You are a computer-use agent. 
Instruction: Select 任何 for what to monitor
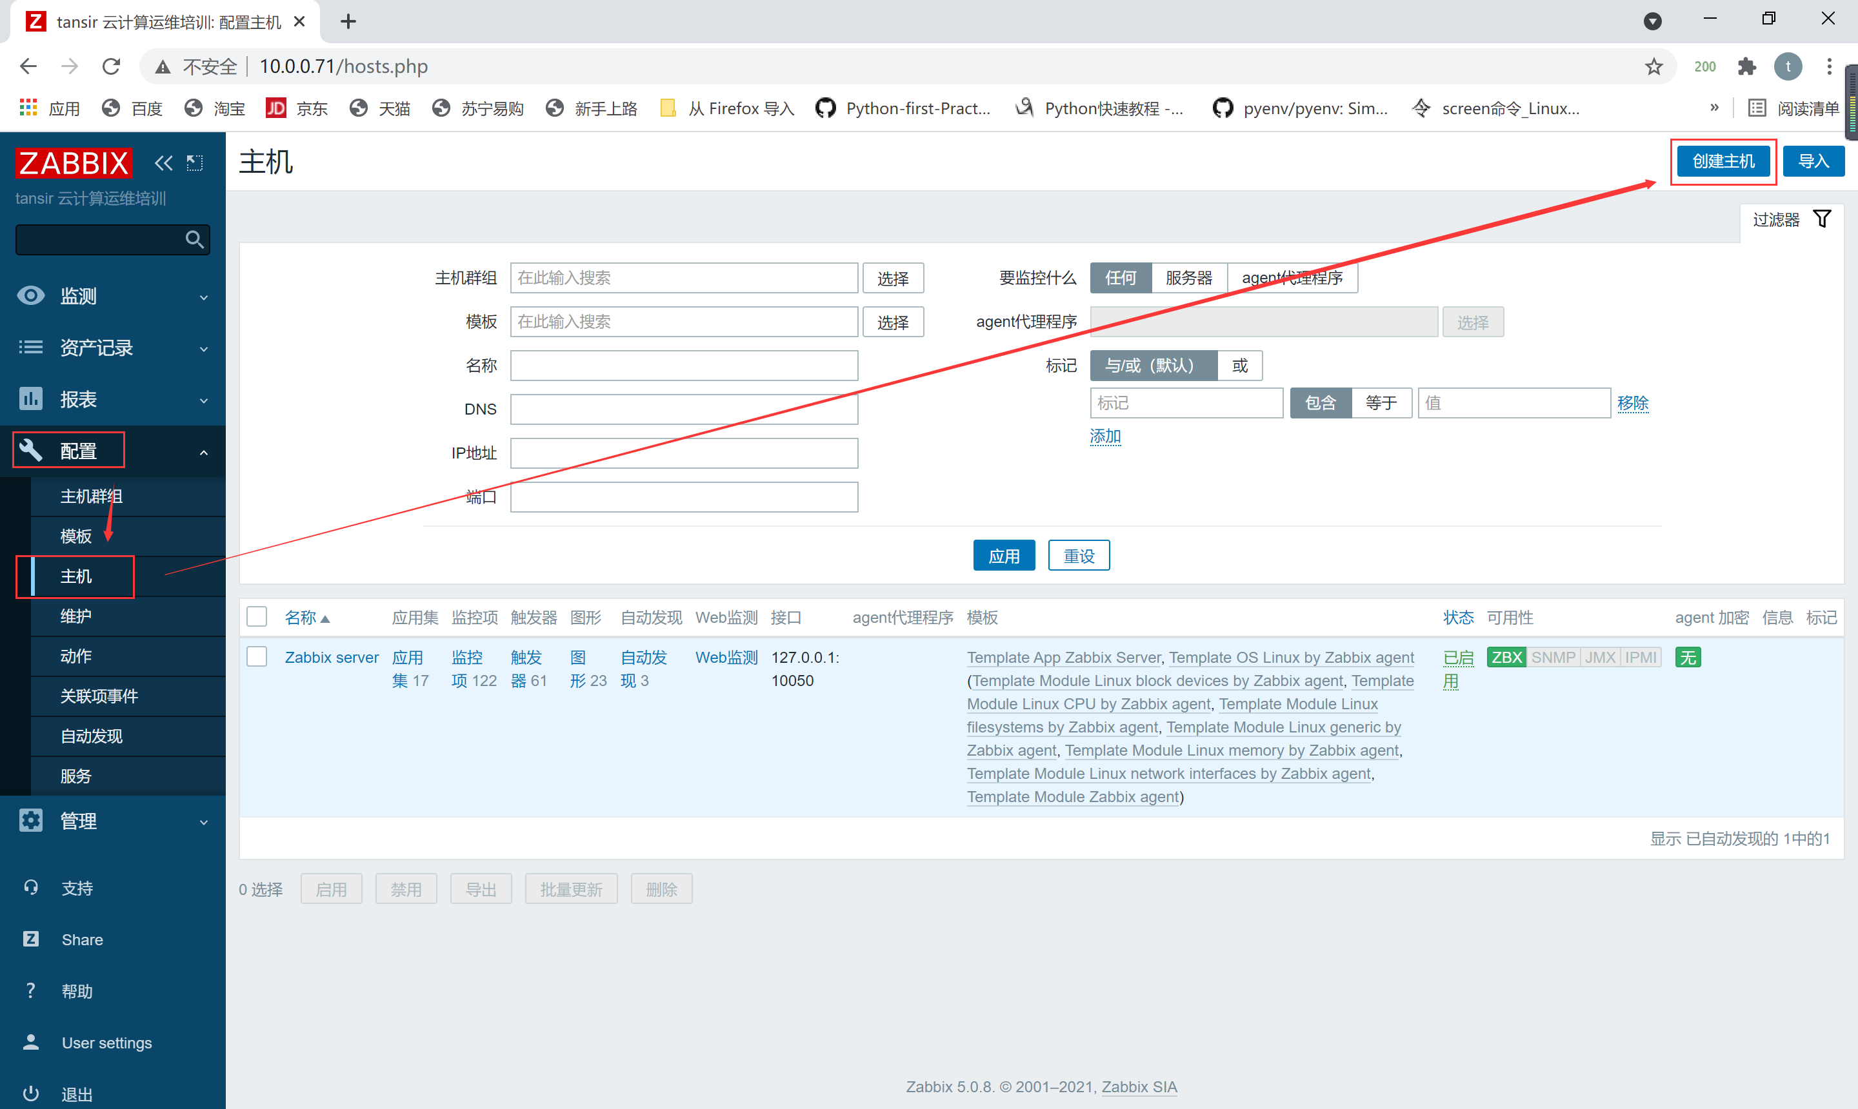click(1121, 278)
